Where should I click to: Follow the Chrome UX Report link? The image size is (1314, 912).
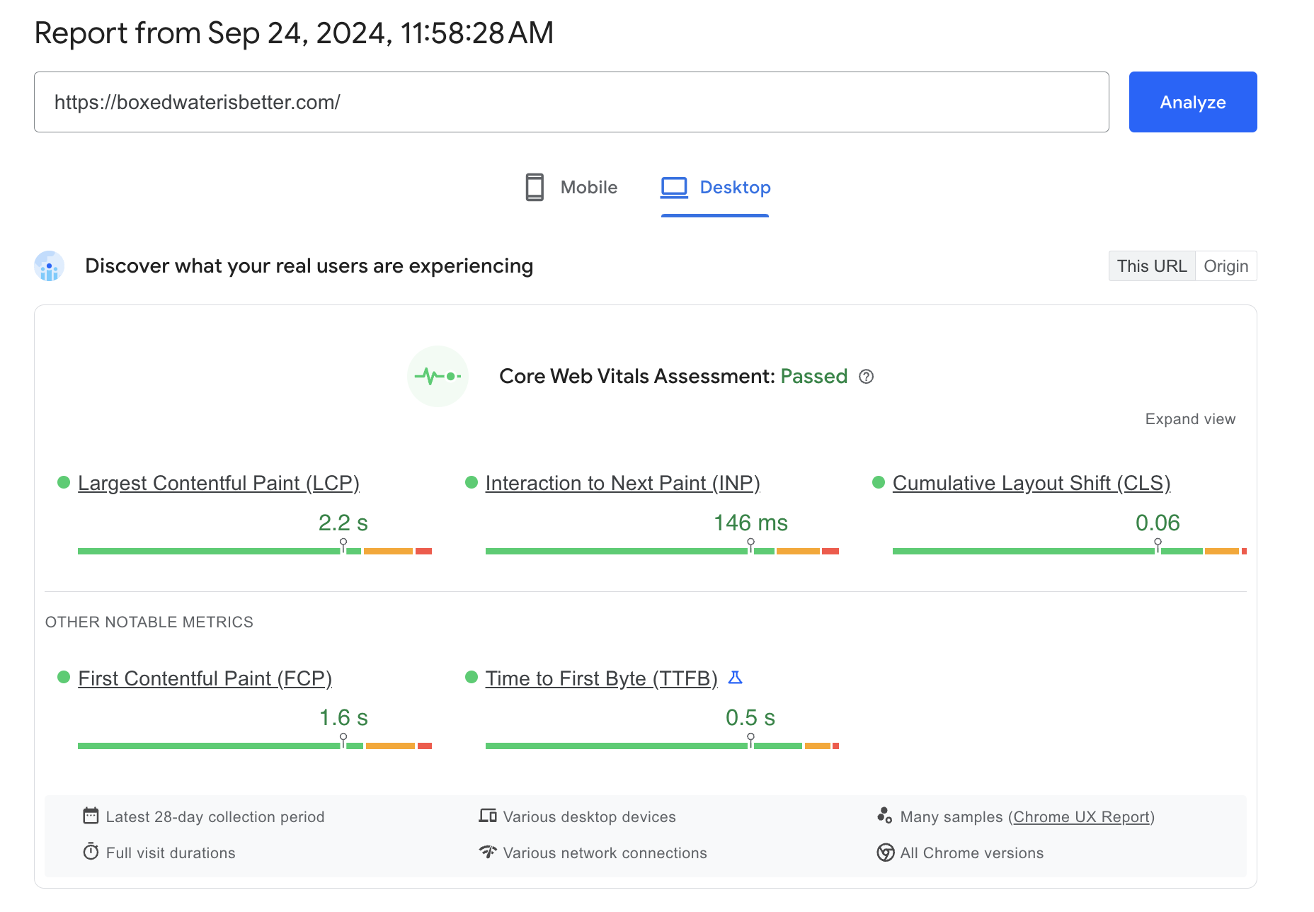(x=1081, y=817)
